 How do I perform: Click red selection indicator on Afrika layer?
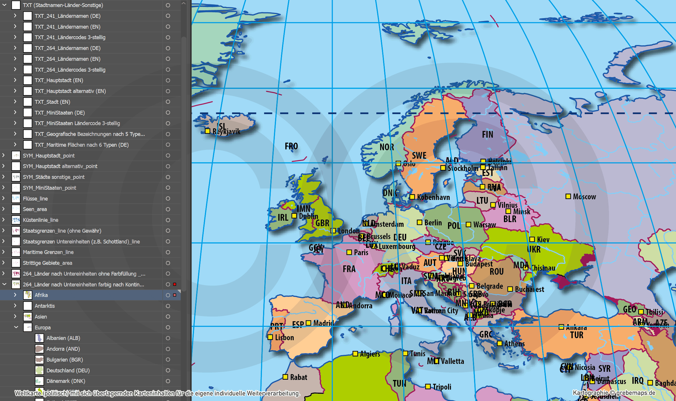point(175,295)
